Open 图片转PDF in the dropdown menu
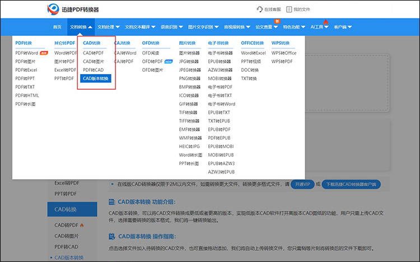This screenshot has height=262, width=420. [x=64, y=62]
